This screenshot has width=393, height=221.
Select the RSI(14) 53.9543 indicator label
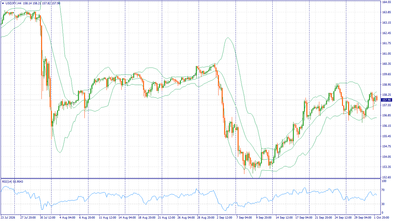(x=13, y=181)
